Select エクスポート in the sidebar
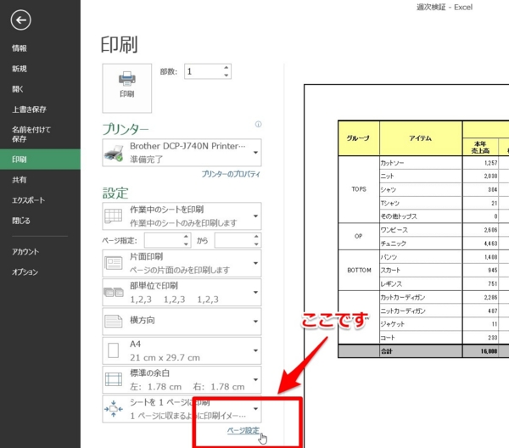The height and width of the screenshot is (448, 509). 40,200
